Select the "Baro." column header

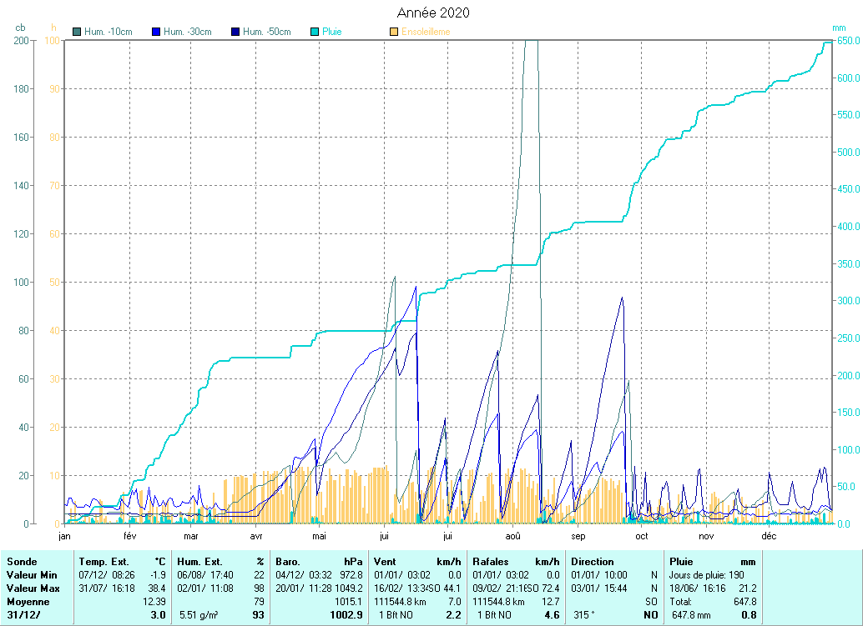(x=289, y=562)
